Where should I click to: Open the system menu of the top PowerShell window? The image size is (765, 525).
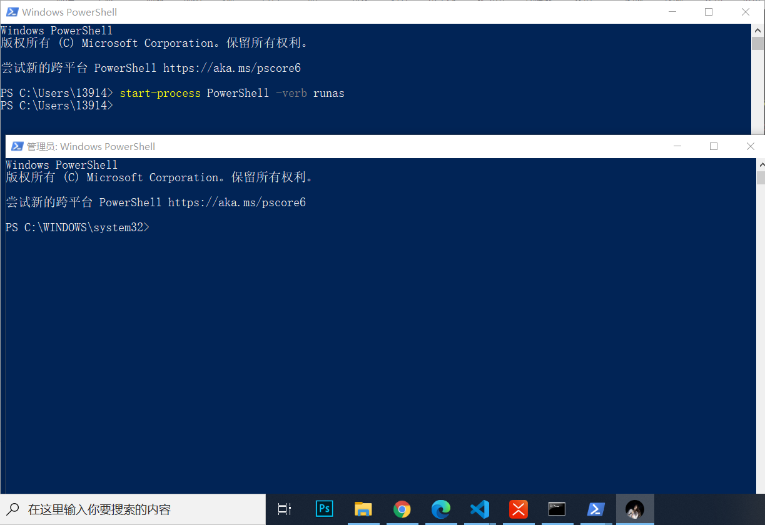(x=11, y=12)
